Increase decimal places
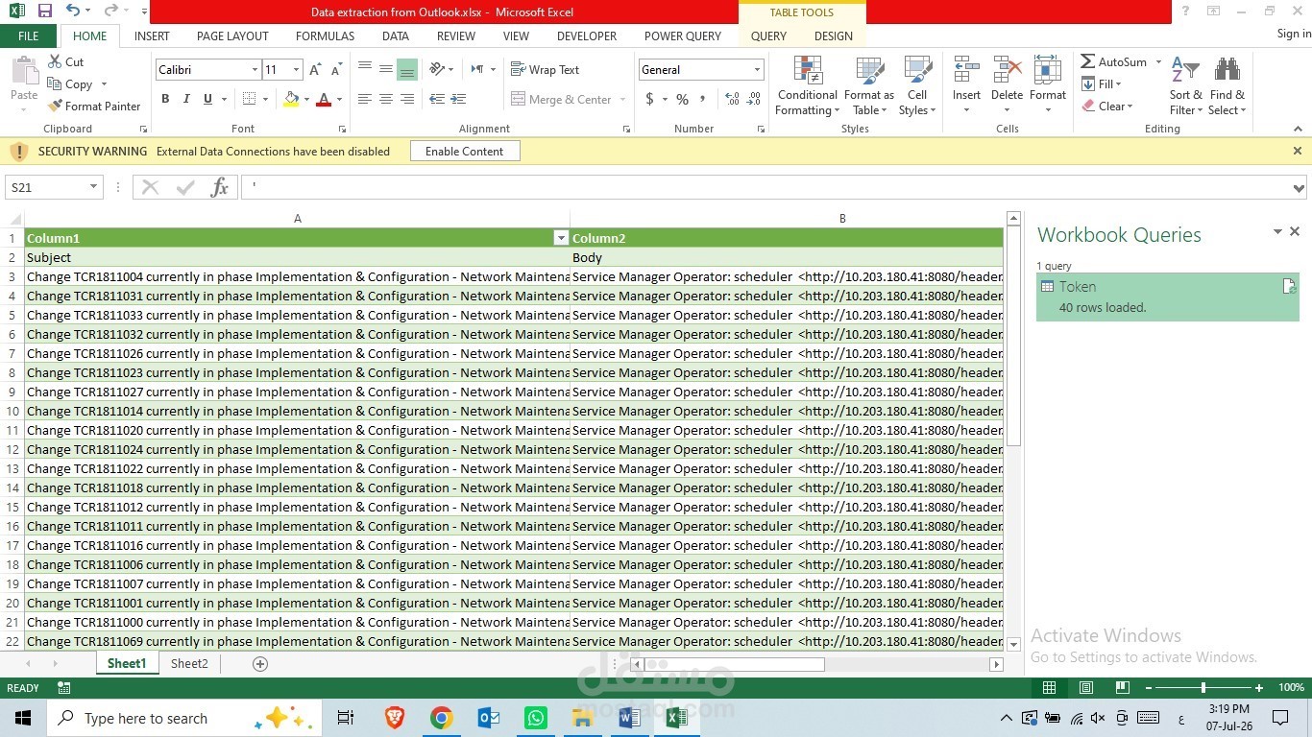 coord(732,99)
